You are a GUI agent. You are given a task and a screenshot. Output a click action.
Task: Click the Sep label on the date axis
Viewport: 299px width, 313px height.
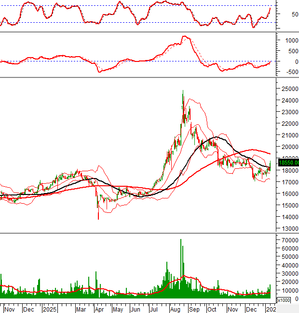pos(192,308)
